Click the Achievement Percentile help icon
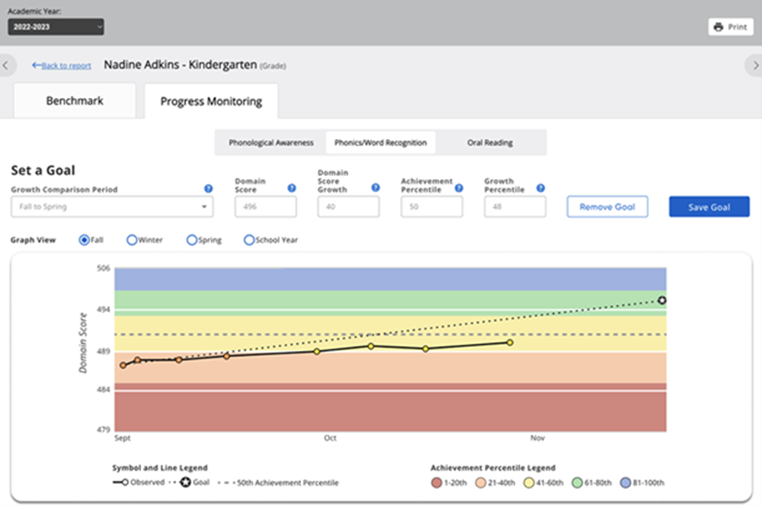Screen dimensions: 762x506 click(x=458, y=187)
